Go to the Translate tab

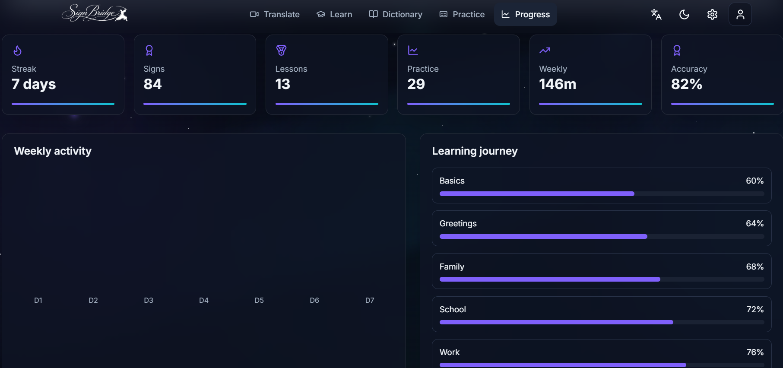[x=275, y=15]
